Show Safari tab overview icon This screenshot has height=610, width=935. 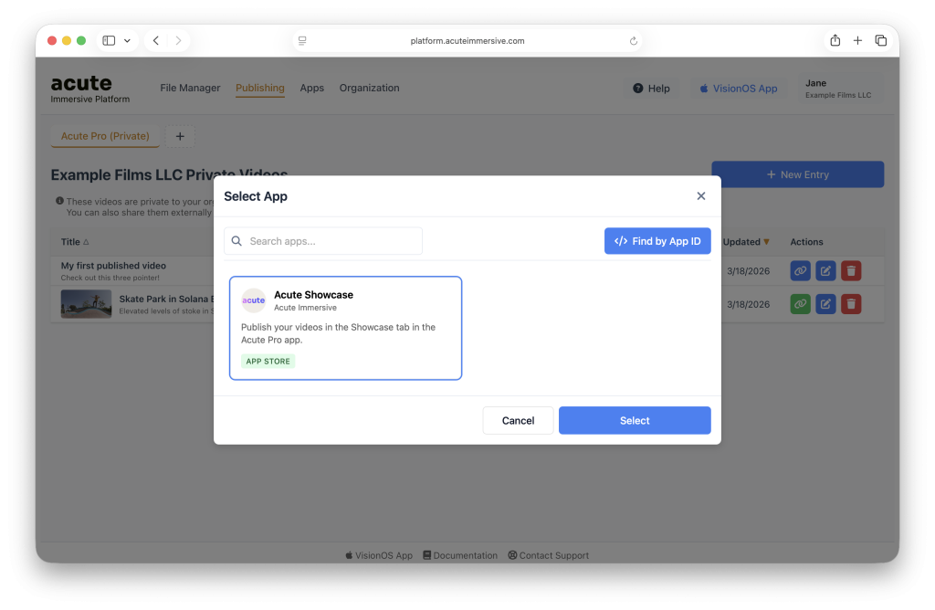click(x=880, y=41)
